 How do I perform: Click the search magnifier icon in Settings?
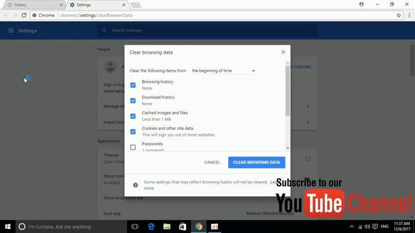[104, 30]
